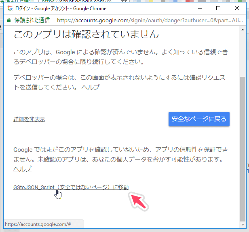The height and width of the screenshot is (232, 249).
Task: Open the ヘルプ link below the unverified app warning
Action: point(22,169)
